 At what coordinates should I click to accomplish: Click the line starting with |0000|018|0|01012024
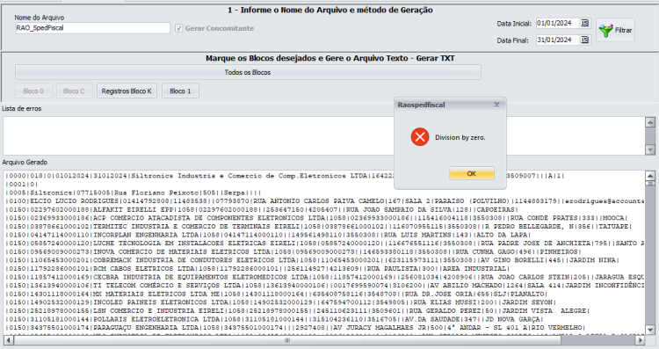pyautogui.click(x=285, y=176)
